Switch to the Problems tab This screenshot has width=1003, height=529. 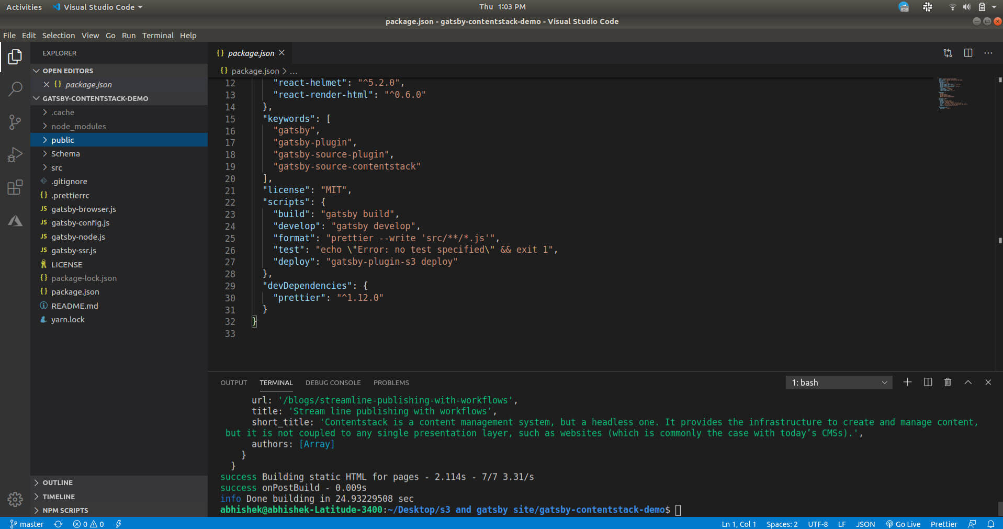391,382
